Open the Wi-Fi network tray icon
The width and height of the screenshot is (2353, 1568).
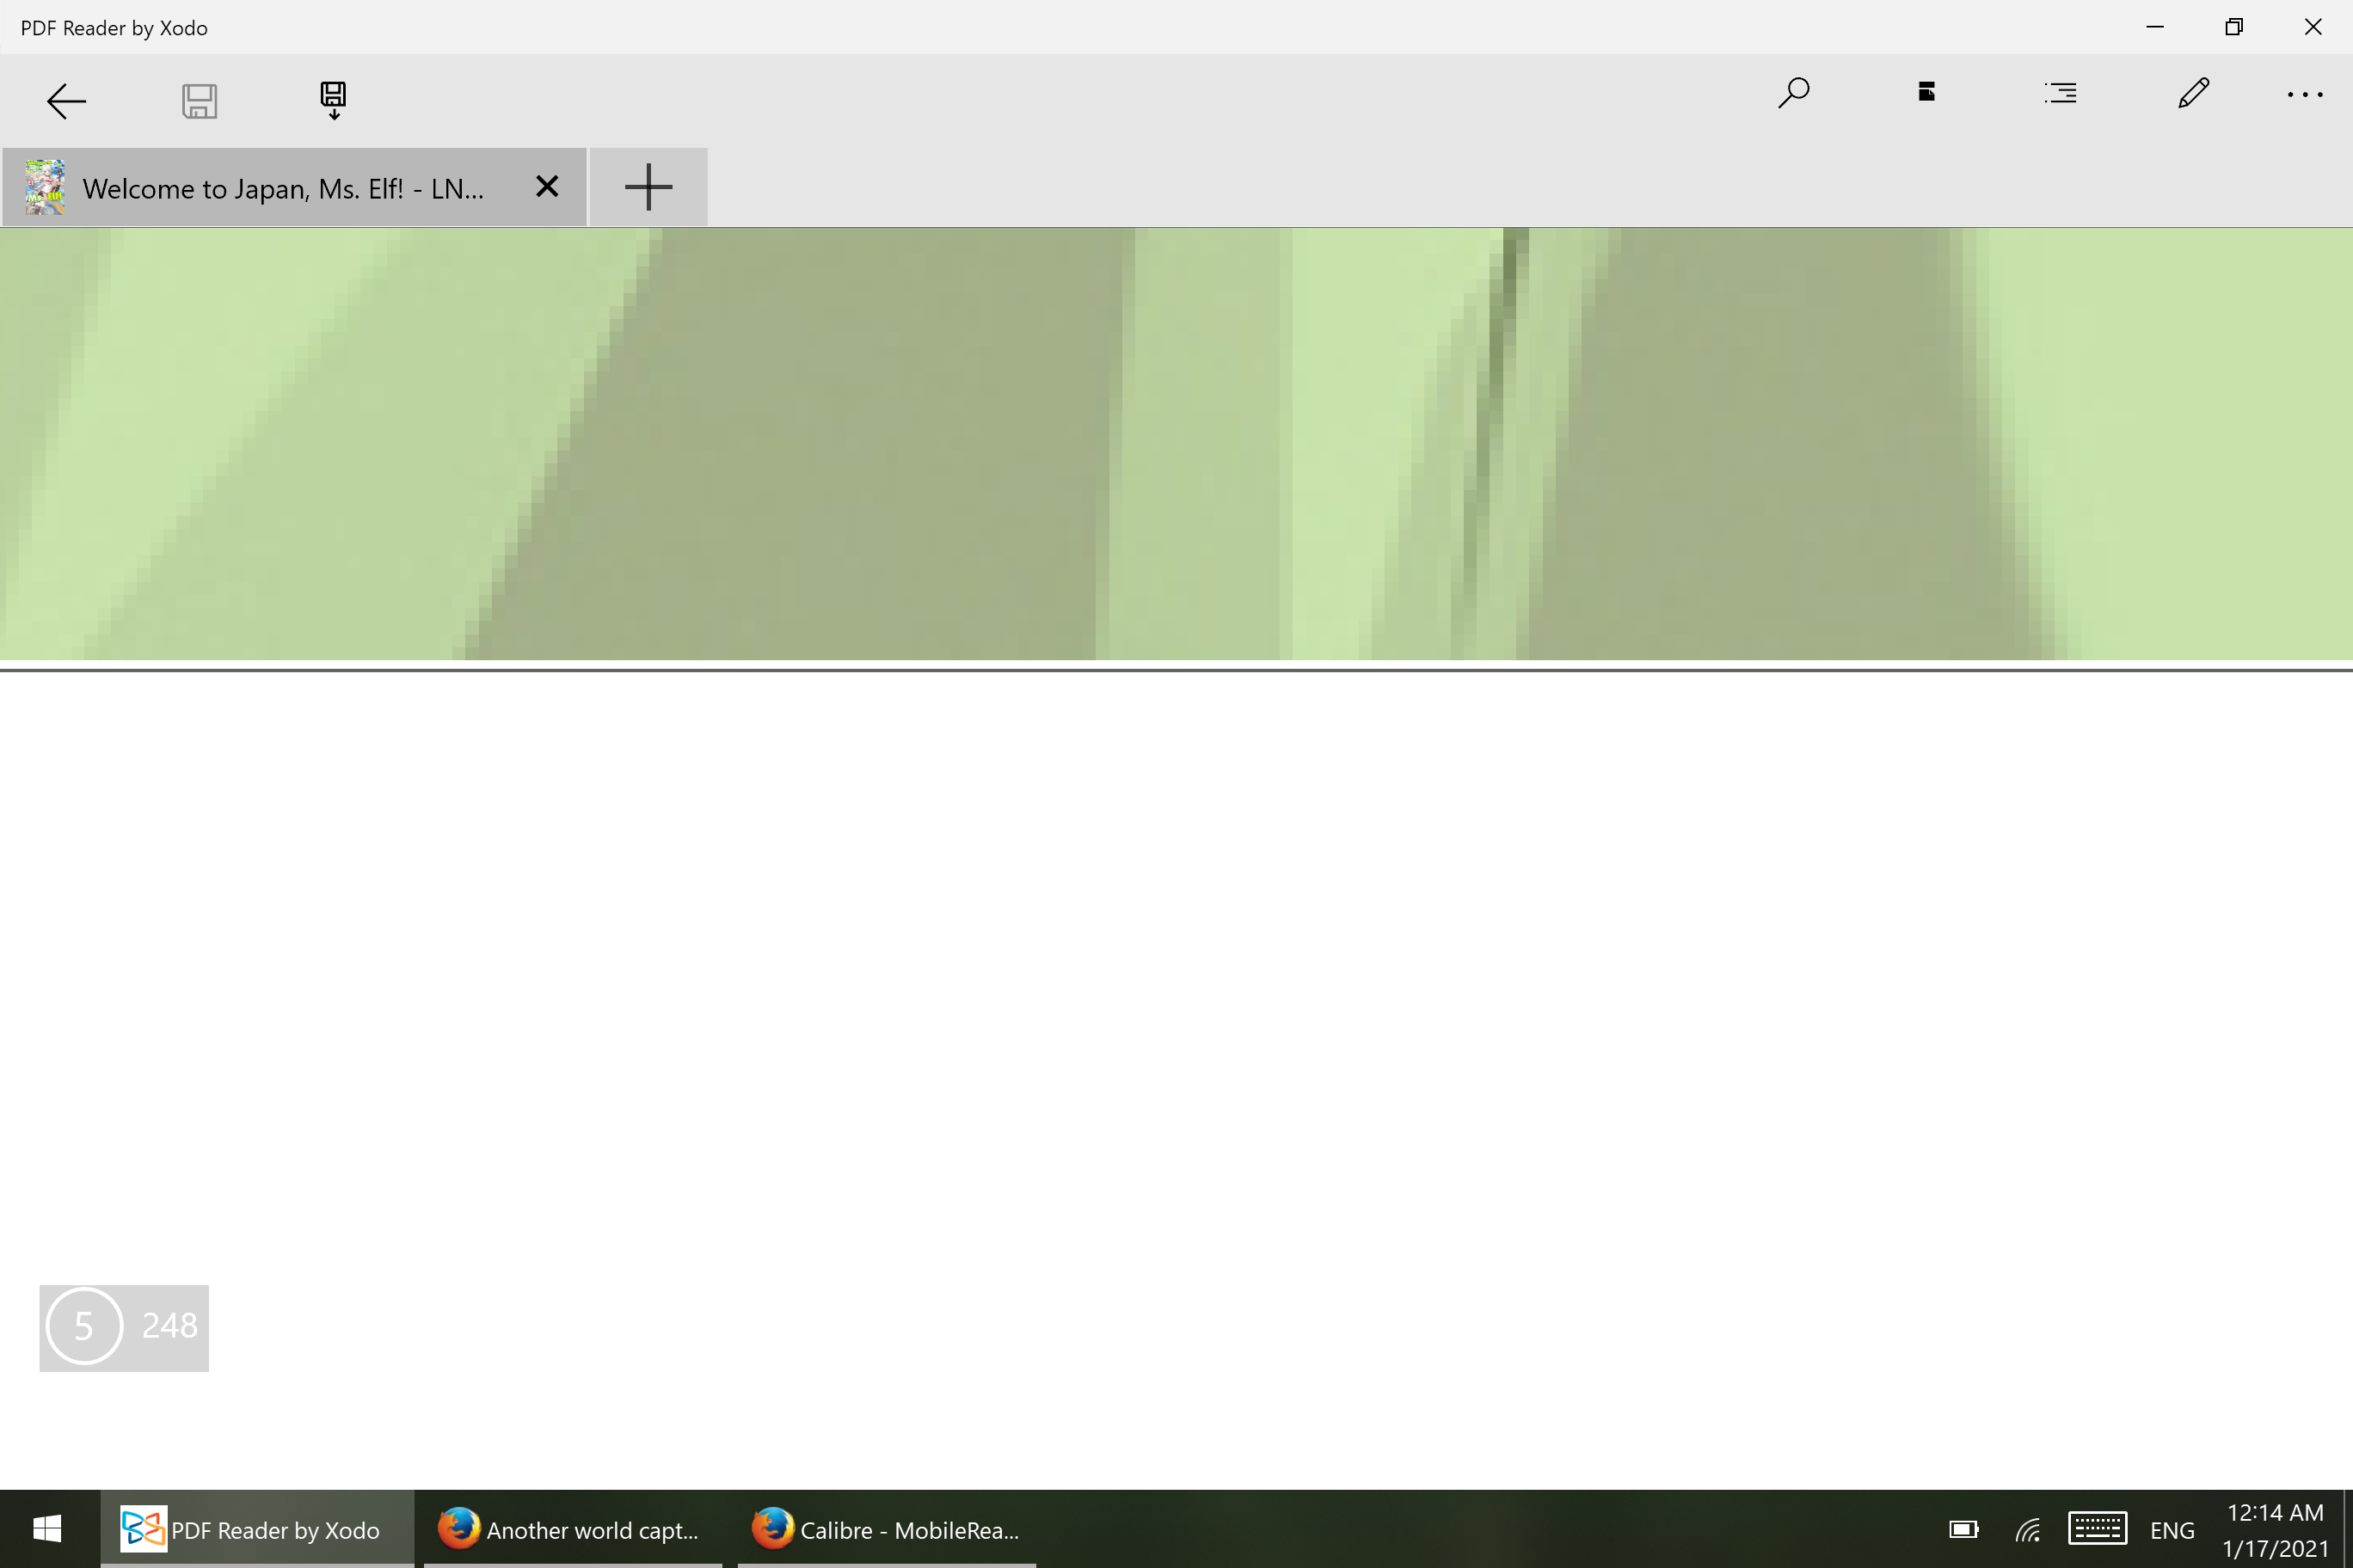[2028, 1530]
